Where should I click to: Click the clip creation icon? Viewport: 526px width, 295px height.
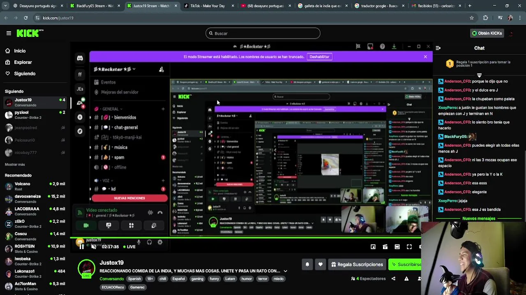tap(385, 247)
